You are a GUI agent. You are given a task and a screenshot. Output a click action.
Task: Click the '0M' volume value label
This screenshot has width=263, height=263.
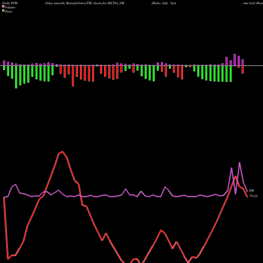251,190
